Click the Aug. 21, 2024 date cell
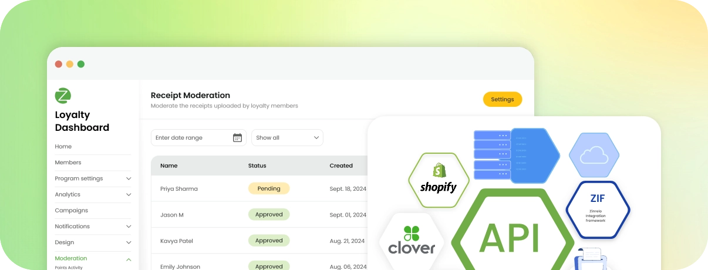This screenshot has height=270, width=708. pyautogui.click(x=348, y=241)
